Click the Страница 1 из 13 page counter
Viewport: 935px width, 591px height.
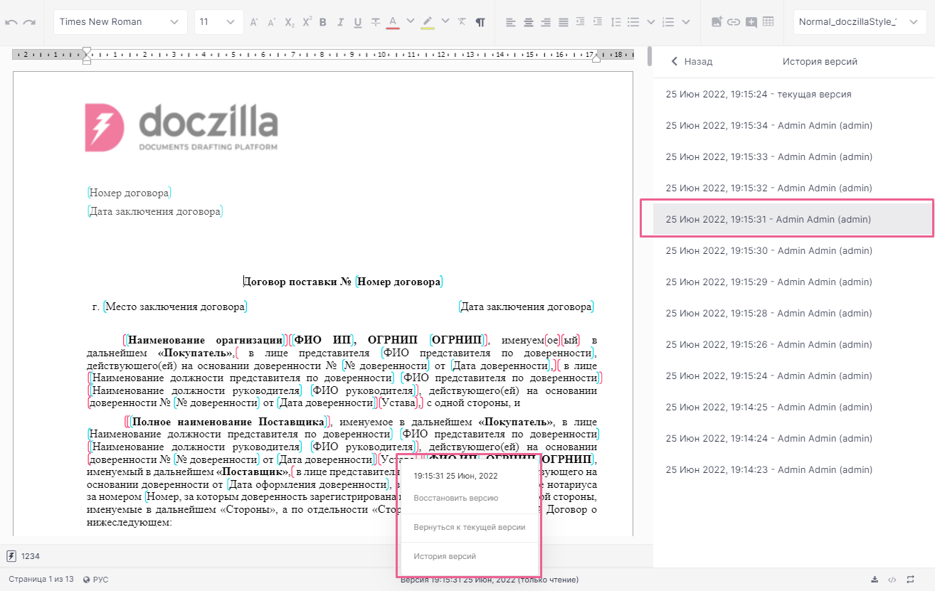pos(41,580)
